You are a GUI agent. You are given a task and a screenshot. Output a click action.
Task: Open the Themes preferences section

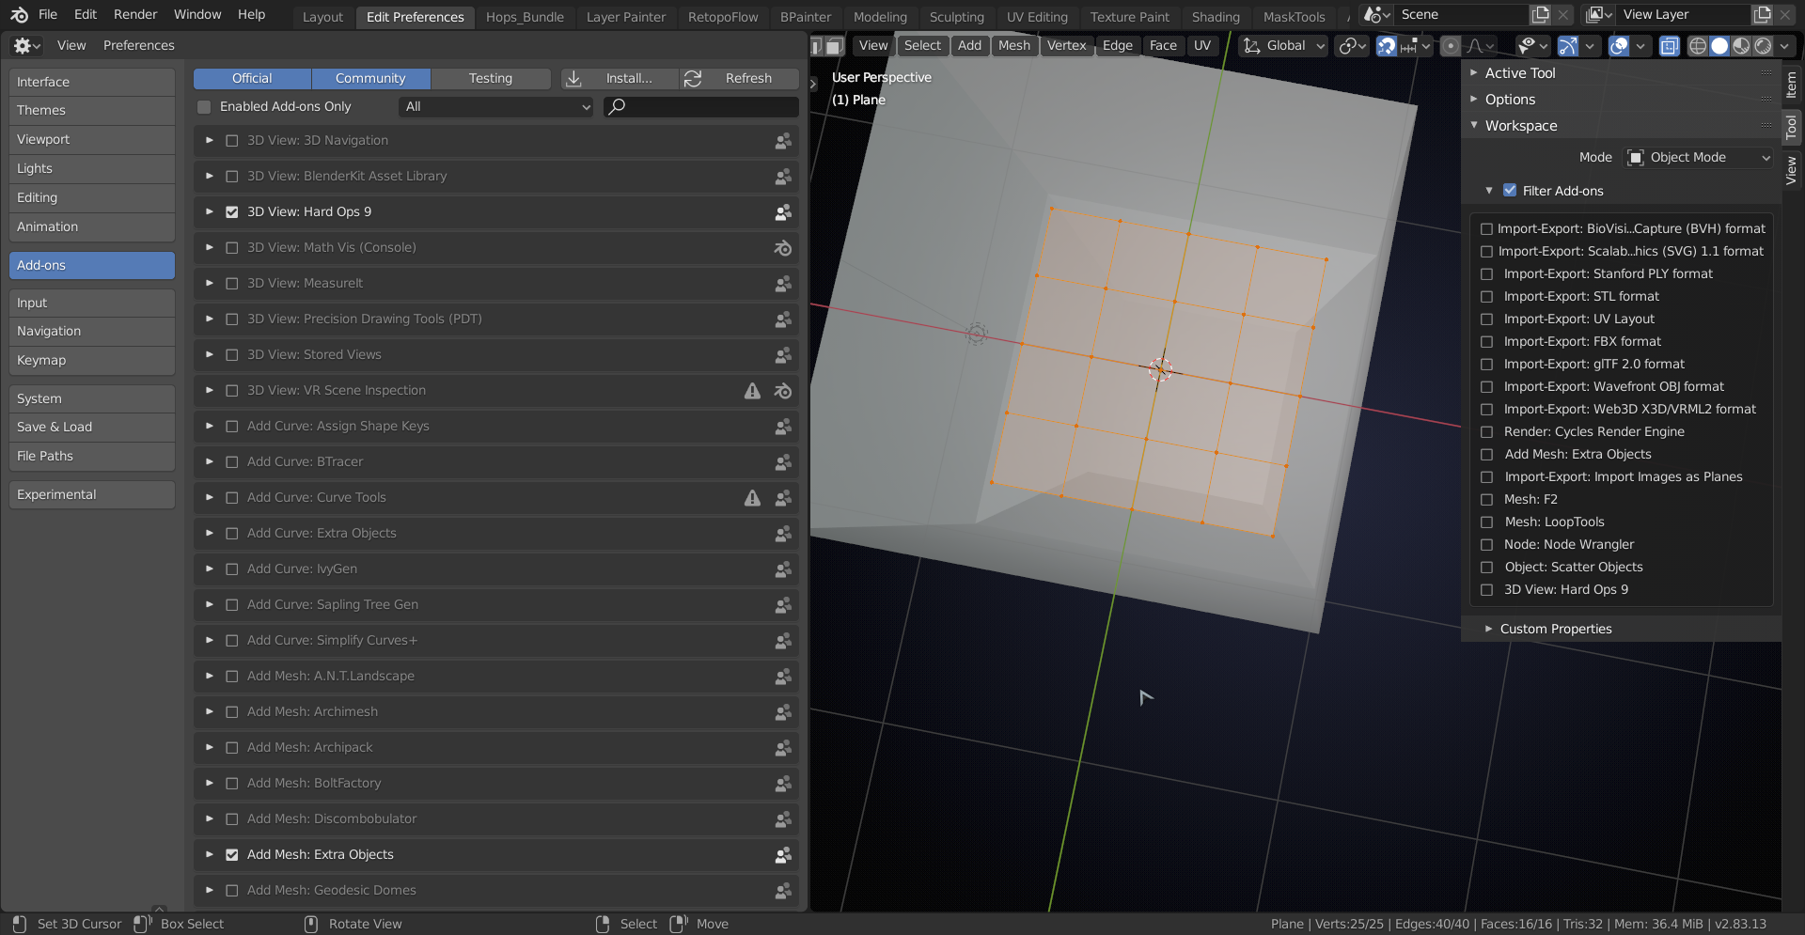(x=92, y=111)
